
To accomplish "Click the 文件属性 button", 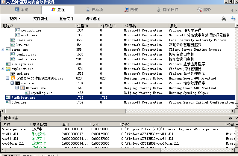I will pyautogui.click(x=40, y=19).
